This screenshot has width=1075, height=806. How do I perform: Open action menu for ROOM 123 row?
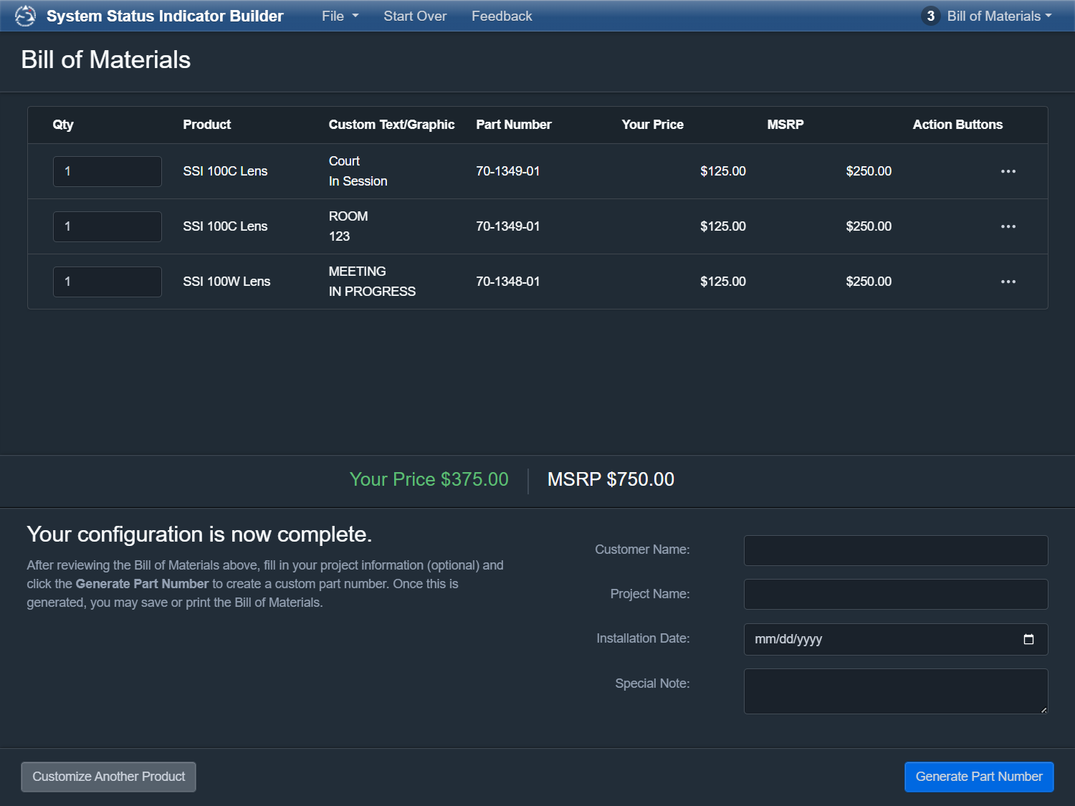tap(1008, 226)
